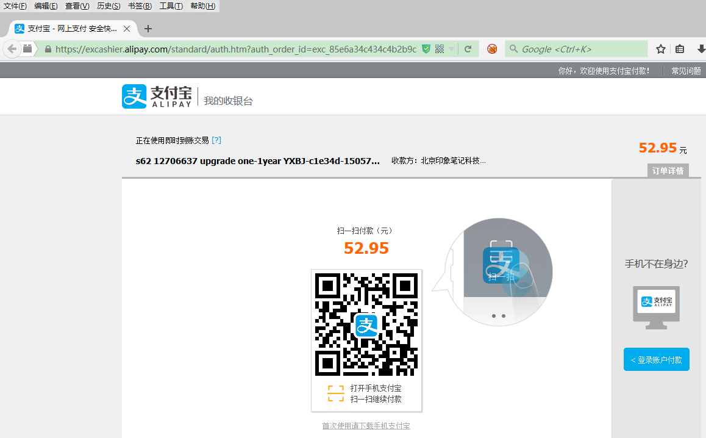
Task: Click the green shield icon in address bar
Action: coord(426,49)
